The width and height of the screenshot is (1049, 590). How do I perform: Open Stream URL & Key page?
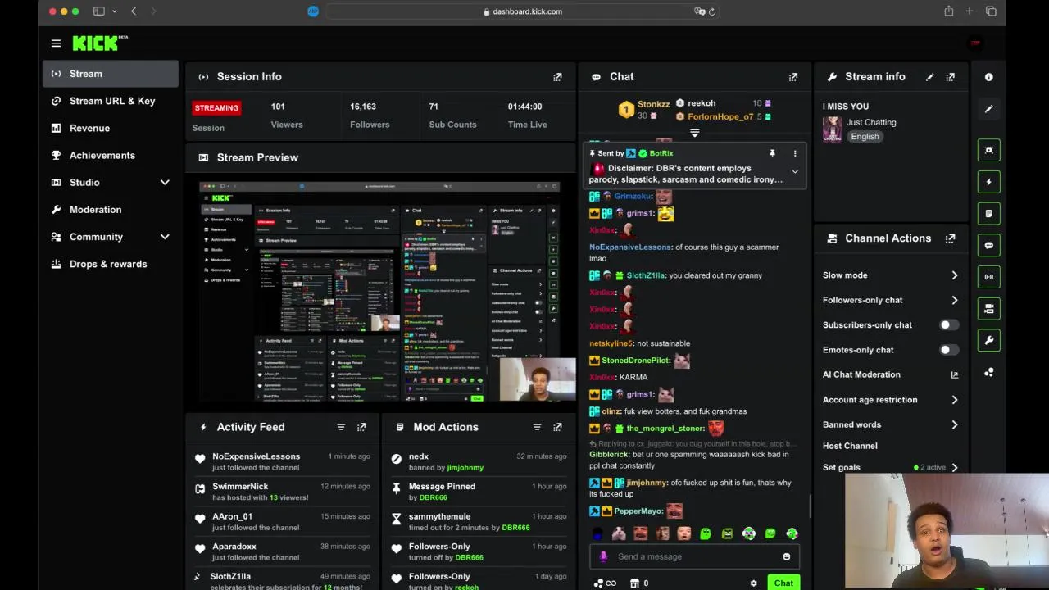pos(110,101)
